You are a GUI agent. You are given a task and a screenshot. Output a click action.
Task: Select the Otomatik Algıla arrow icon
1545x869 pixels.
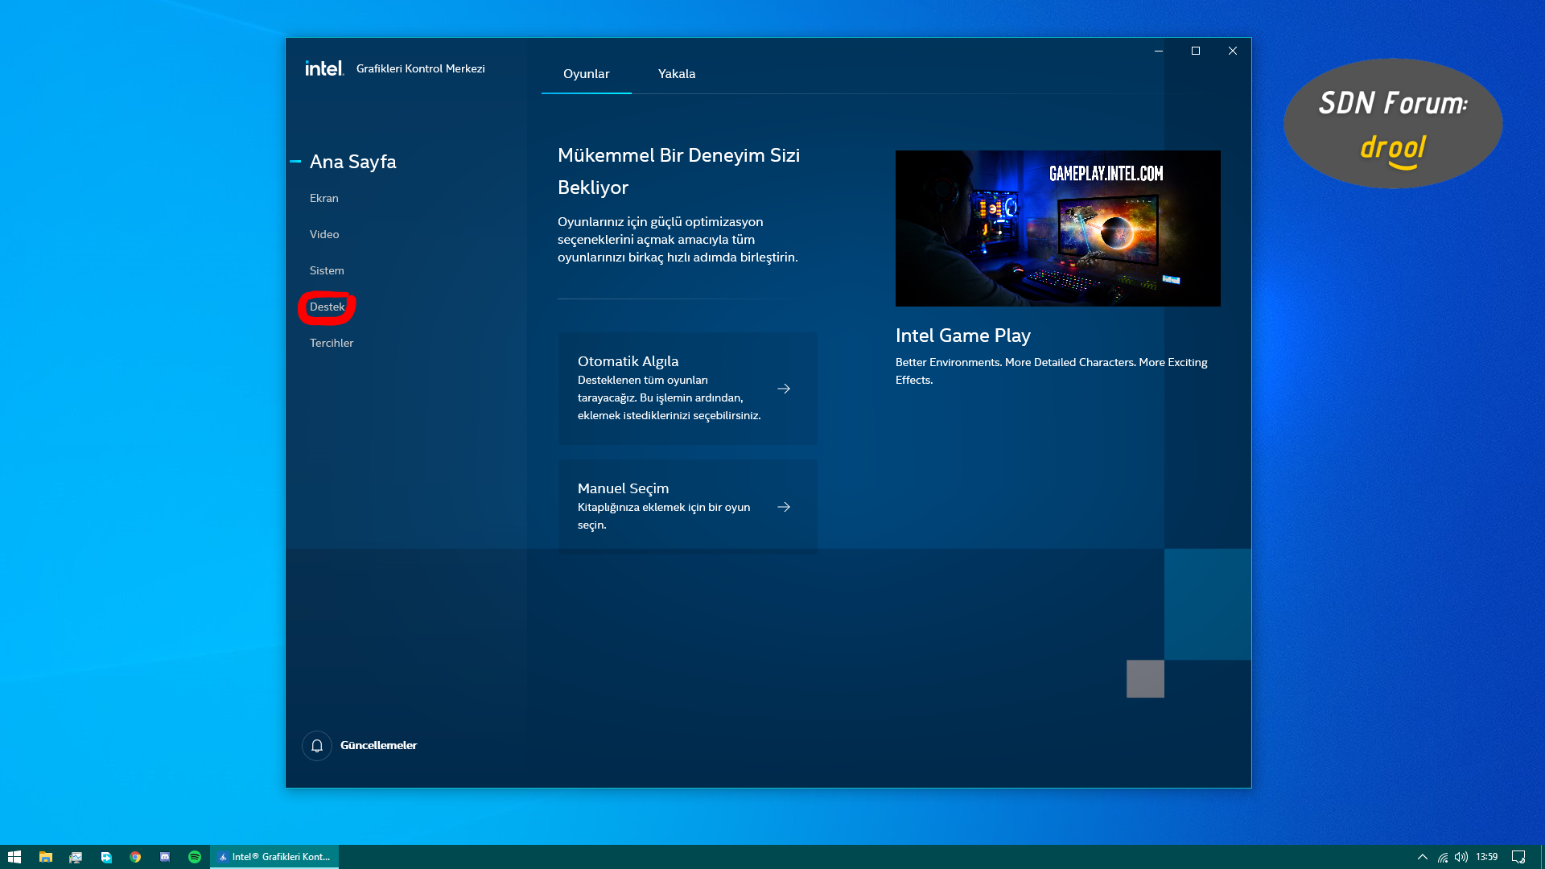(x=785, y=389)
